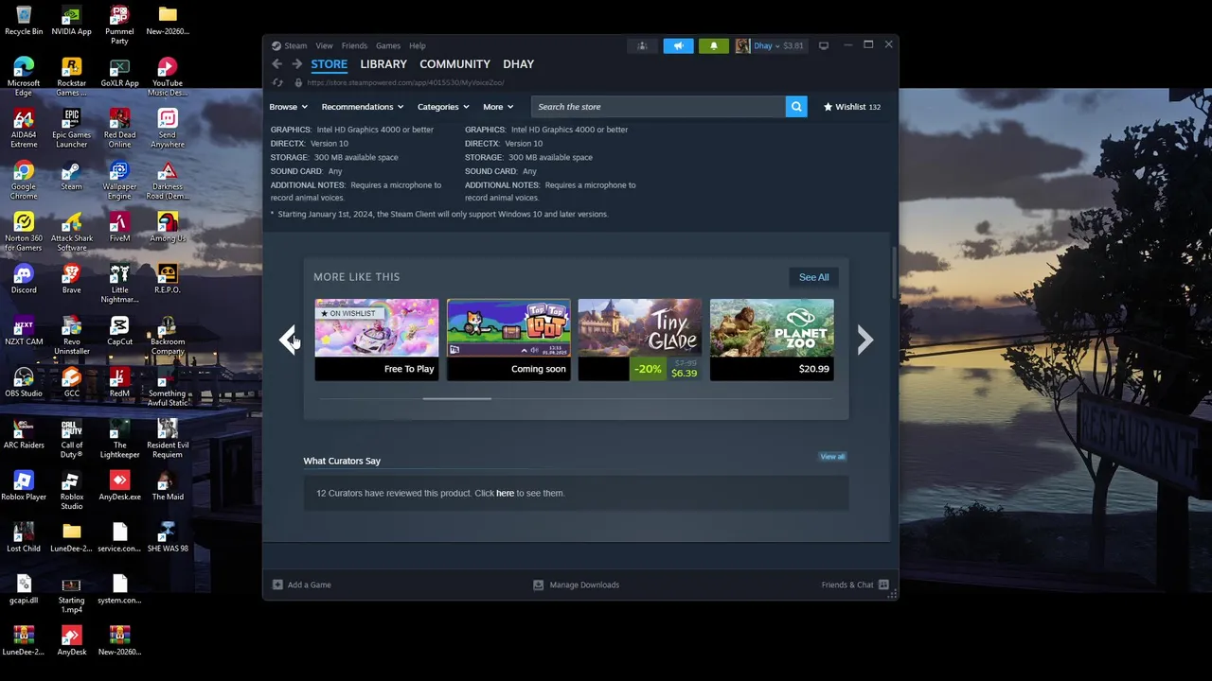1212x681 pixels.
Task: Open Recycle Bin desktop icon
Action: pos(24,21)
